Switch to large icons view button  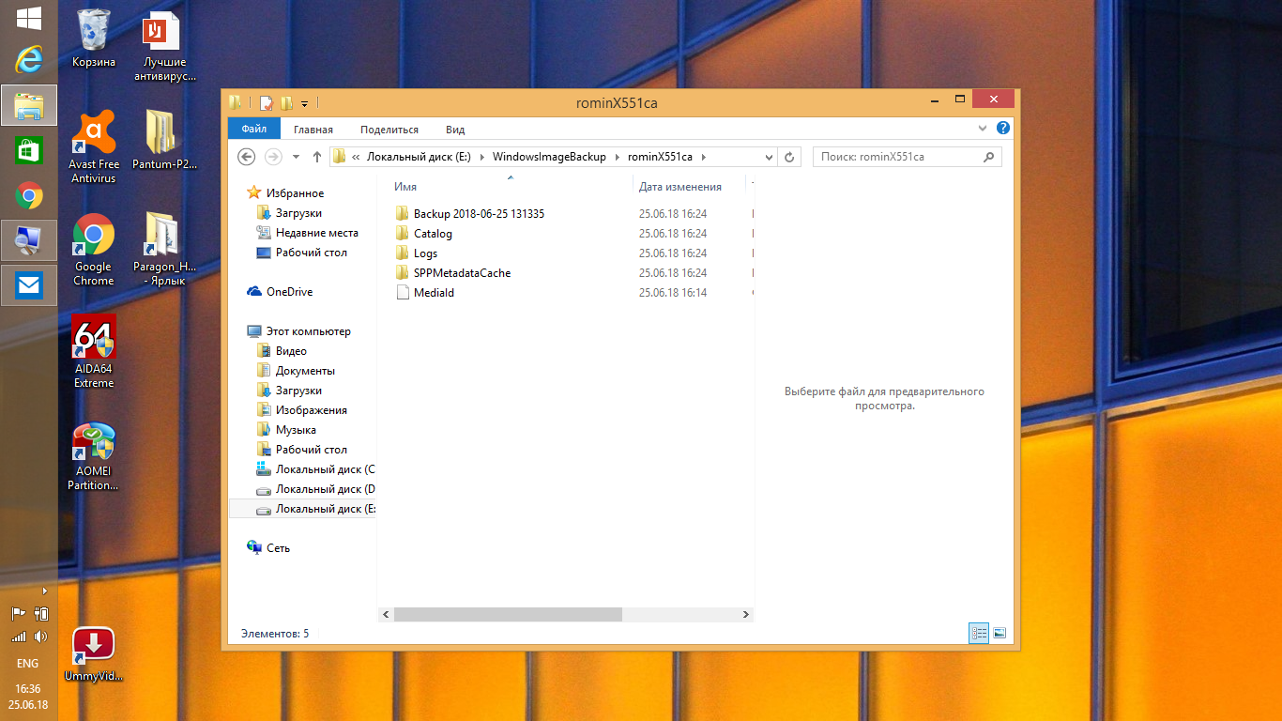[1000, 634]
